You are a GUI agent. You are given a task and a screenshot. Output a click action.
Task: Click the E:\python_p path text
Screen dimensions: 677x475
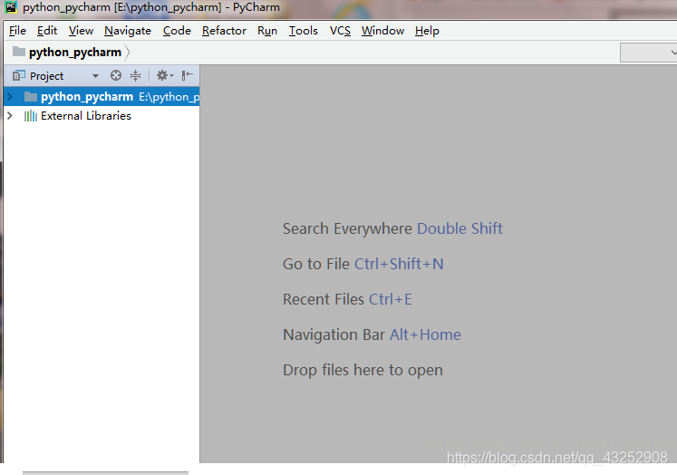coord(169,97)
